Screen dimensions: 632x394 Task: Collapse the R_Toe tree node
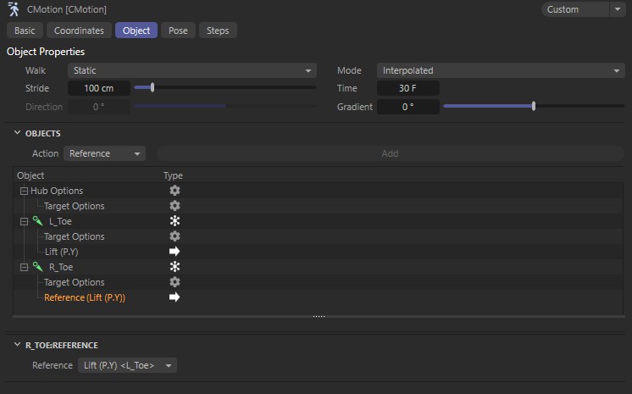(x=25, y=268)
